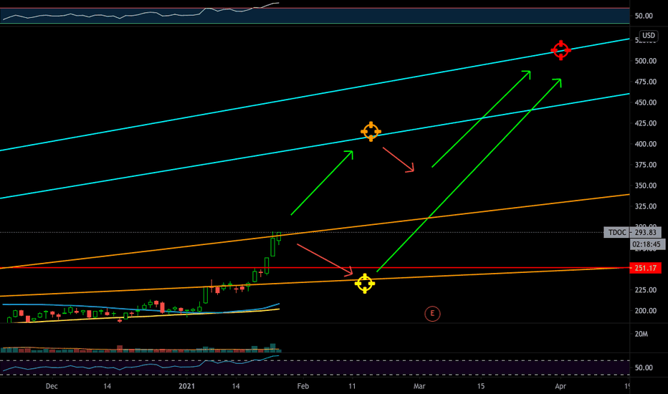The height and width of the screenshot is (394, 668).
Task: Click the 500.00 price axis label
Action: click(645, 61)
